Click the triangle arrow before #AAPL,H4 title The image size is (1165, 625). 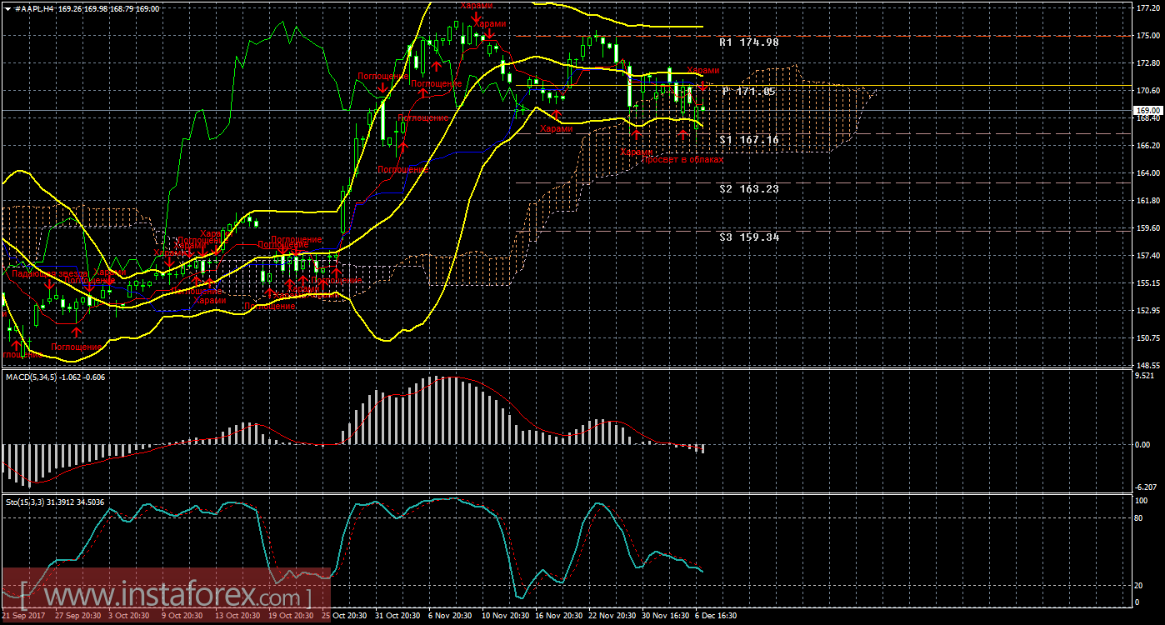click(7, 8)
